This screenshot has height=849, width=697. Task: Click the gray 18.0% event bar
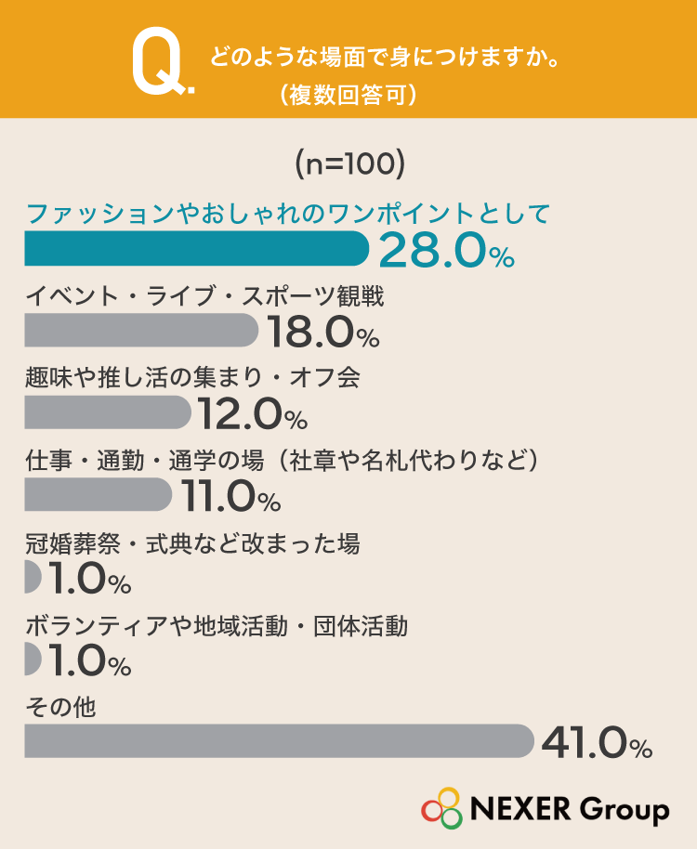(x=141, y=330)
